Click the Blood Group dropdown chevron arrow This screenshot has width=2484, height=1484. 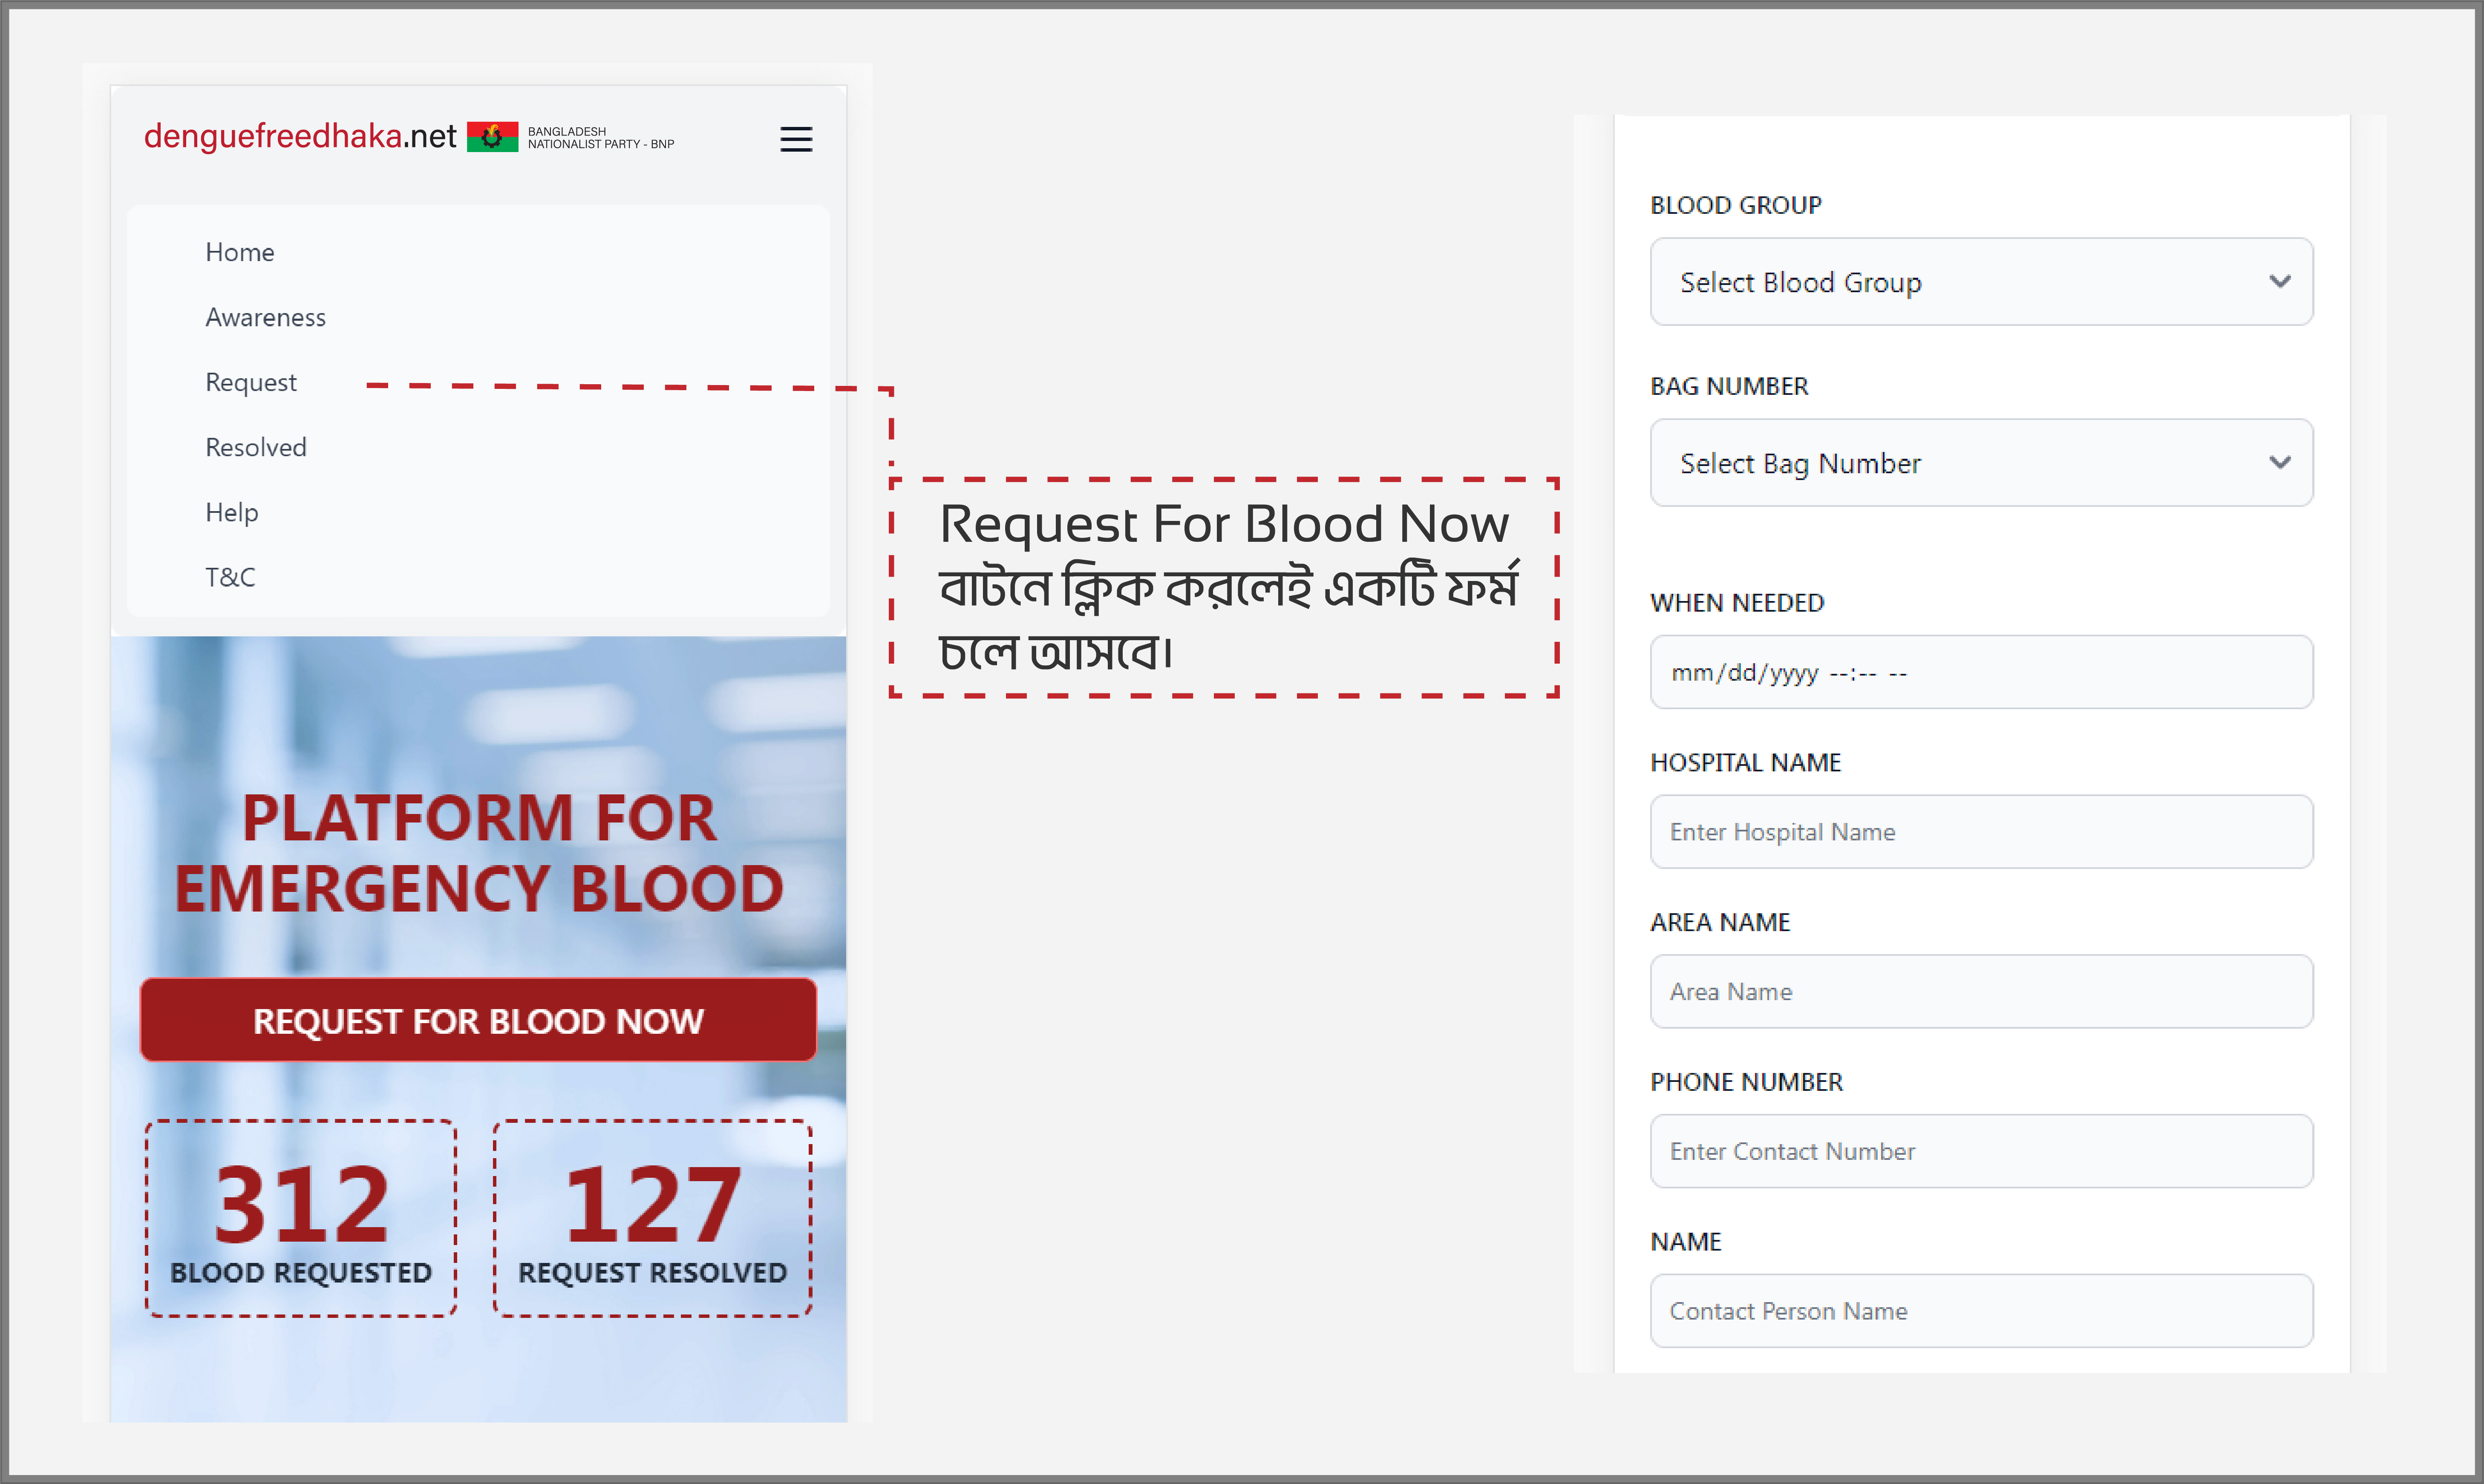[2279, 282]
